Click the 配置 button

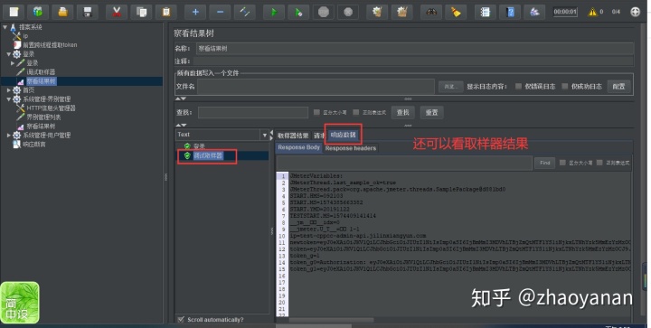(x=618, y=87)
